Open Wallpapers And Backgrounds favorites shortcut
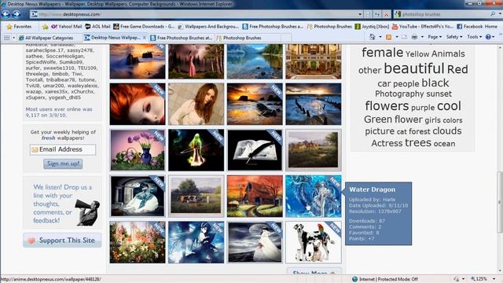This screenshot has height=283, width=503. 208,27
